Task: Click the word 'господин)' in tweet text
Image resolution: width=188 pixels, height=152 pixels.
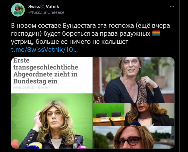Action: point(26,34)
